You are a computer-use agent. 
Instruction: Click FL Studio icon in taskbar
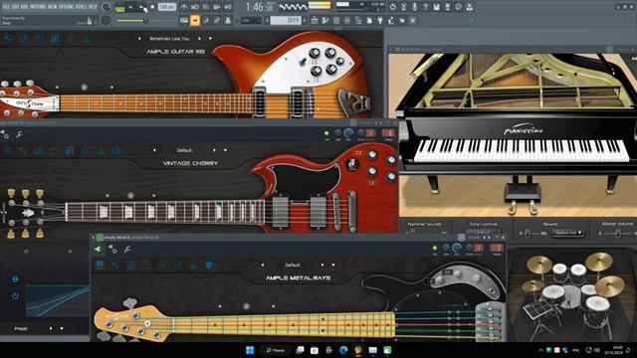click(358, 350)
